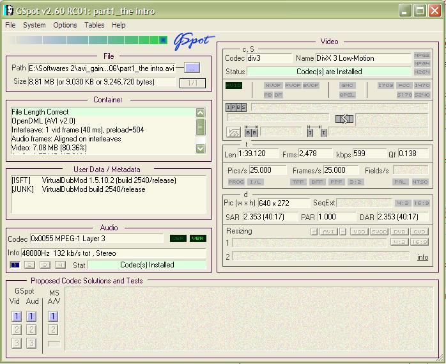Open the Help menu
This screenshot has height=364, width=446.
click(119, 25)
